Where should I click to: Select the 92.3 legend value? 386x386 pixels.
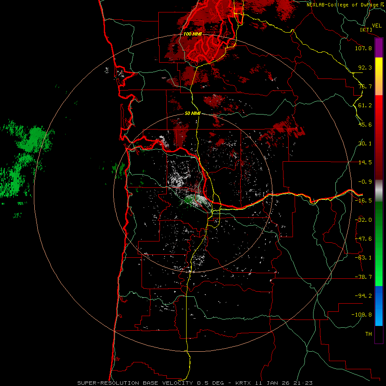coord(365,67)
